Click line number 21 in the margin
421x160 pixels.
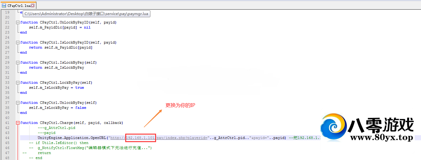[7, 23]
